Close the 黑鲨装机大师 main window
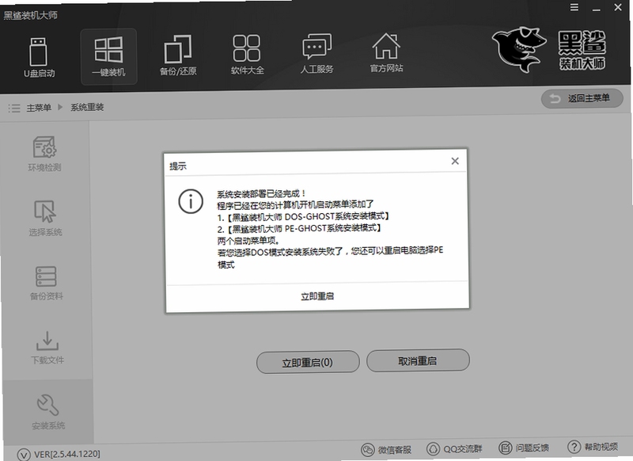This screenshot has width=633, height=461. tap(618, 7)
